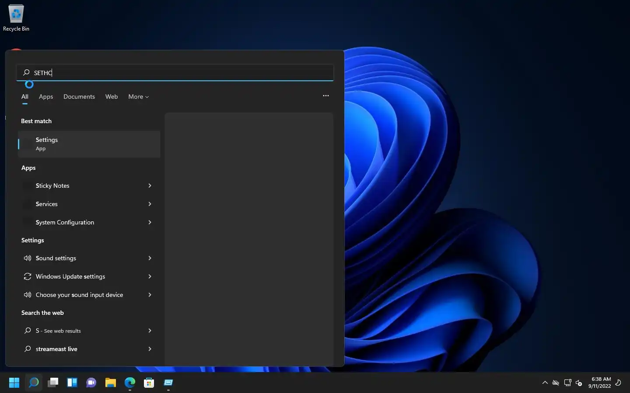630x393 pixels.
Task: Expand the S web results chevron
Action: pyautogui.click(x=150, y=331)
